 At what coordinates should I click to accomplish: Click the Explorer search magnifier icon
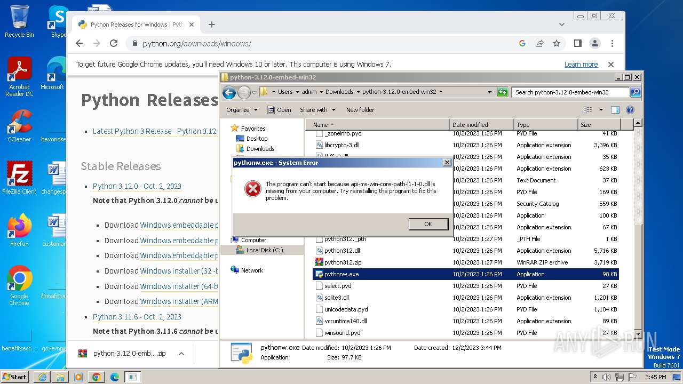coord(636,92)
